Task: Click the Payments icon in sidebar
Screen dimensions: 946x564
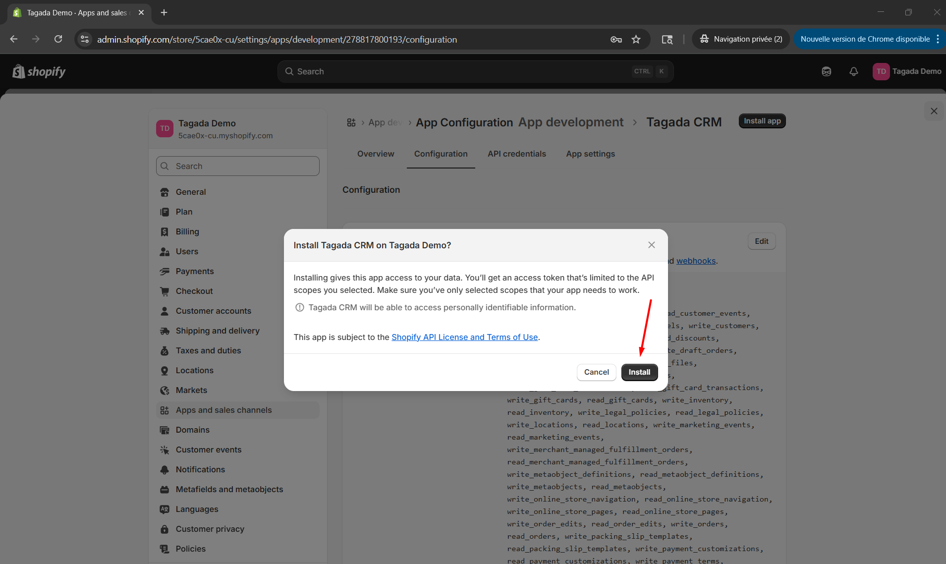Action: point(165,272)
